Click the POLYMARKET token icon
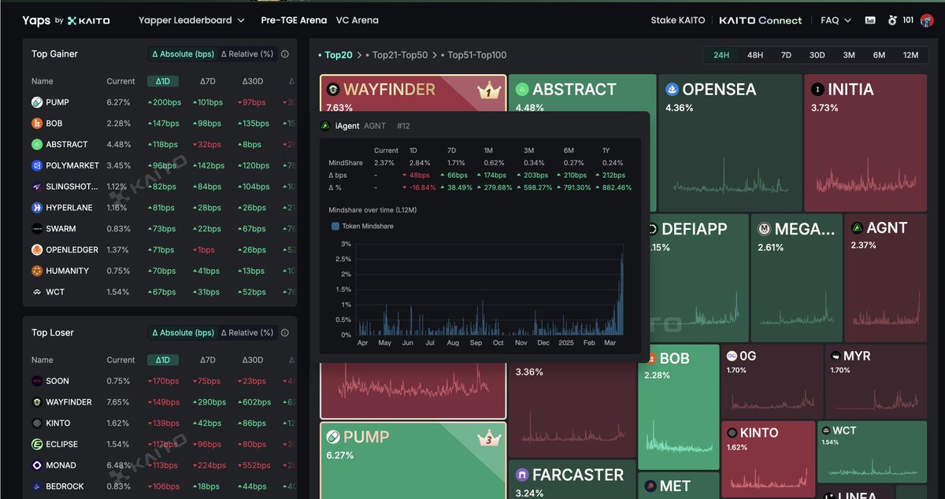The width and height of the screenshot is (945, 499). [37, 165]
